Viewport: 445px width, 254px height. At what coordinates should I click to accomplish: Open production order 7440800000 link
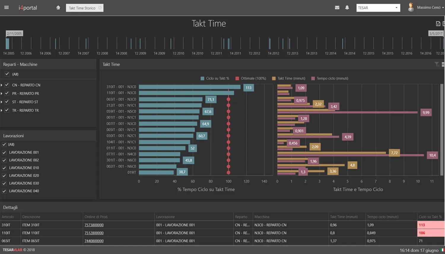pos(94,241)
